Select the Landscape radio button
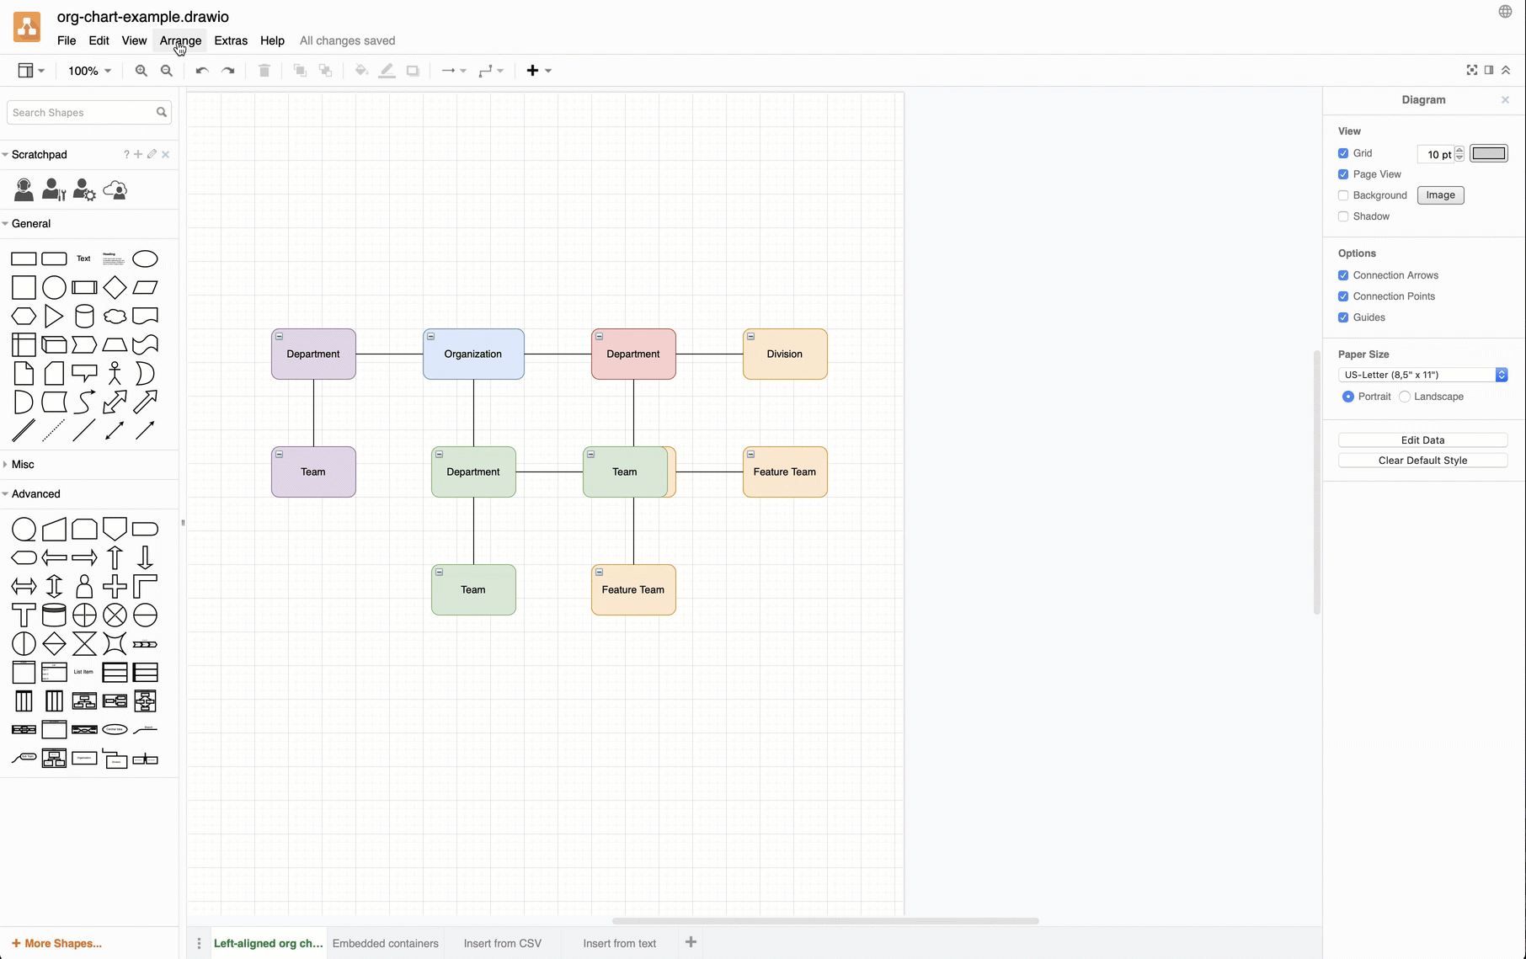Image resolution: width=1526 pixels, height=959 pixels. click(x=1404, y=397)
